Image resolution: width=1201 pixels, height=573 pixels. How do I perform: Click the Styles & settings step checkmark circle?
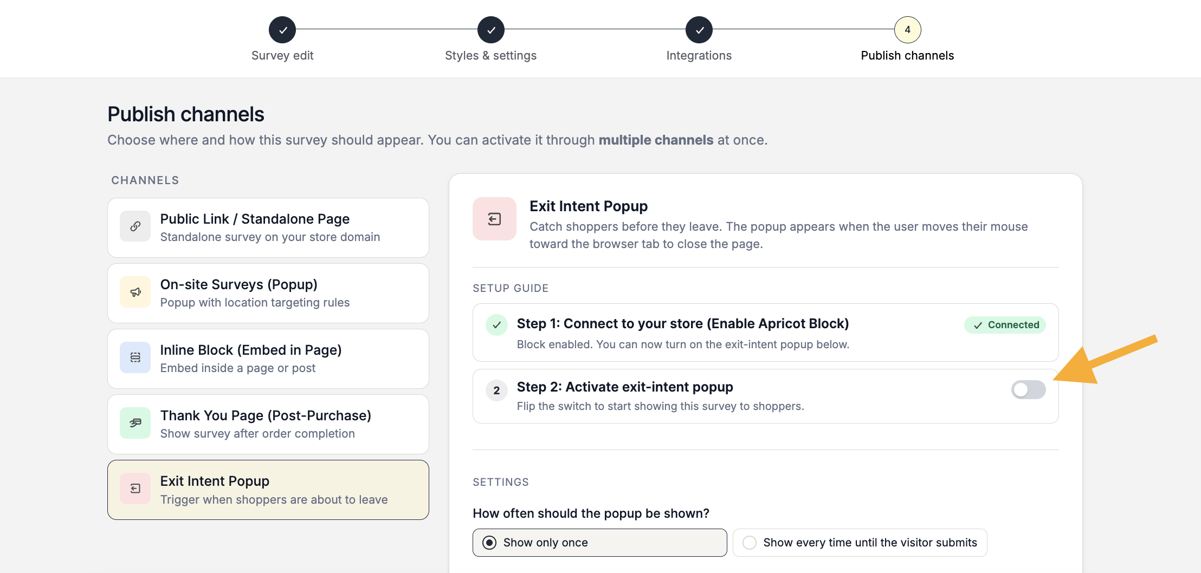point(491,30)
